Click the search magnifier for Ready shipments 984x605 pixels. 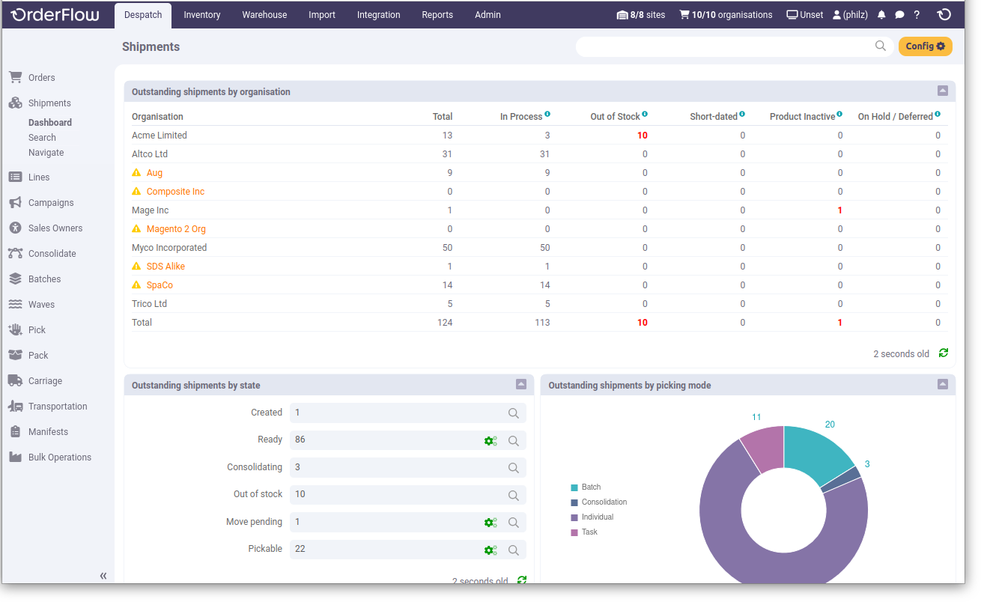[x=514, y=440]
